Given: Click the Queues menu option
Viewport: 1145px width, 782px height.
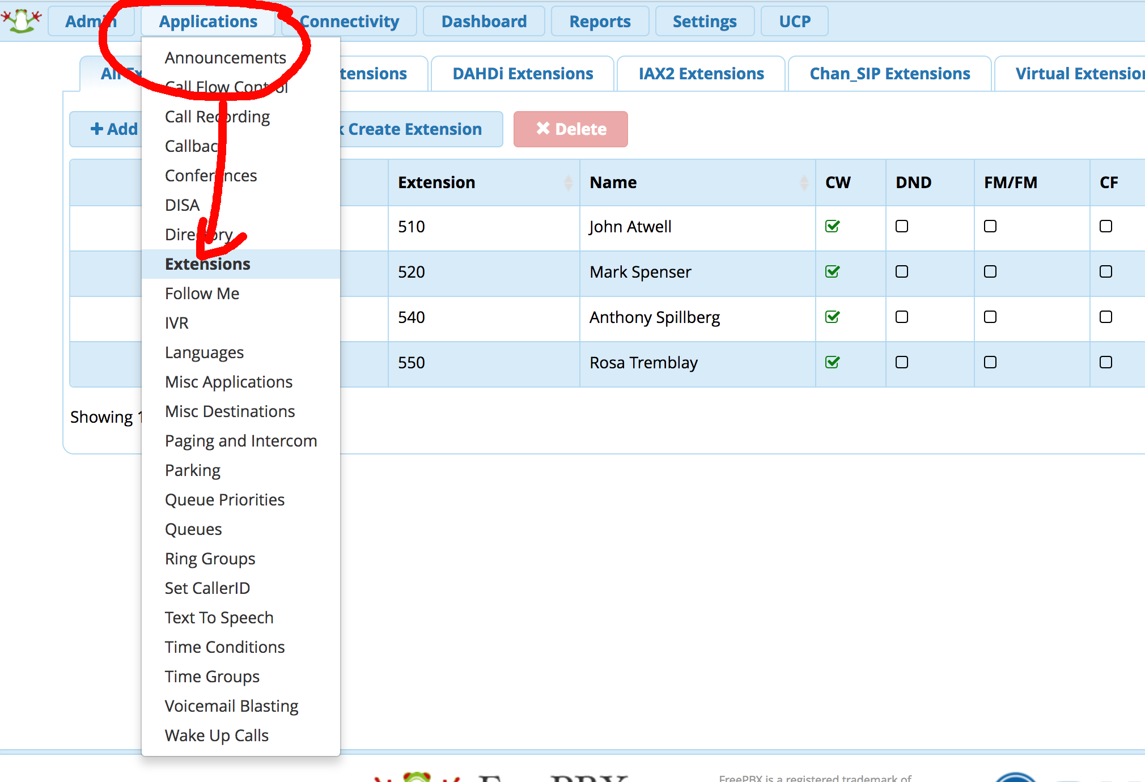Looking at the screenshot, I should point(193,528).
